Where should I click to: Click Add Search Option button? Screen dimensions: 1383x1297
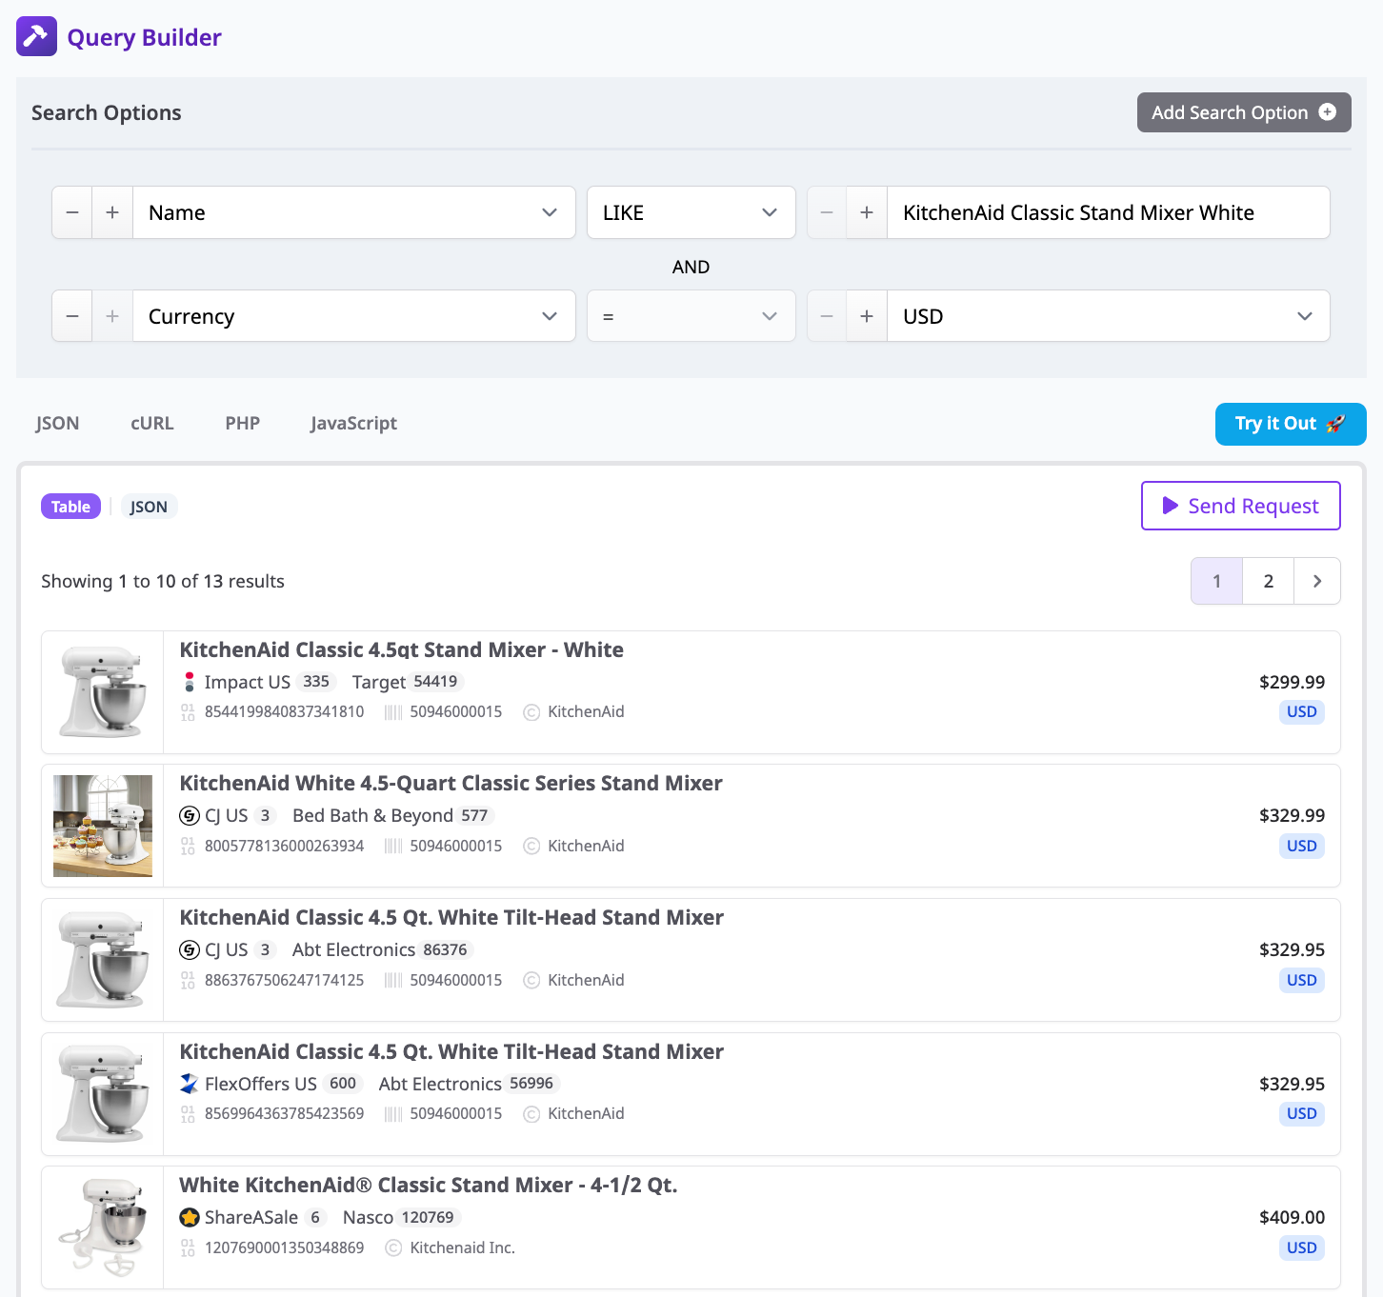point(1244,112)
